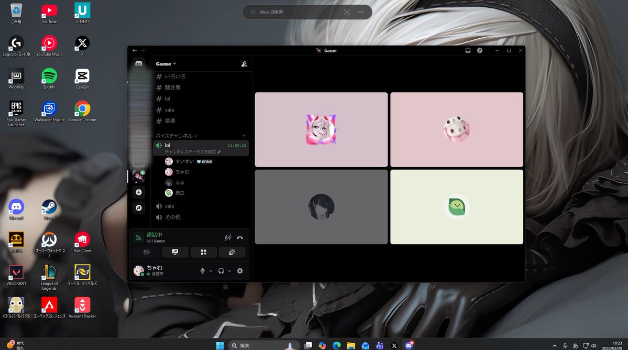Image resolution: width=628 pixels, height=350 pixels.
Task: Disconnect from the voice call
Action: point(240,238)
